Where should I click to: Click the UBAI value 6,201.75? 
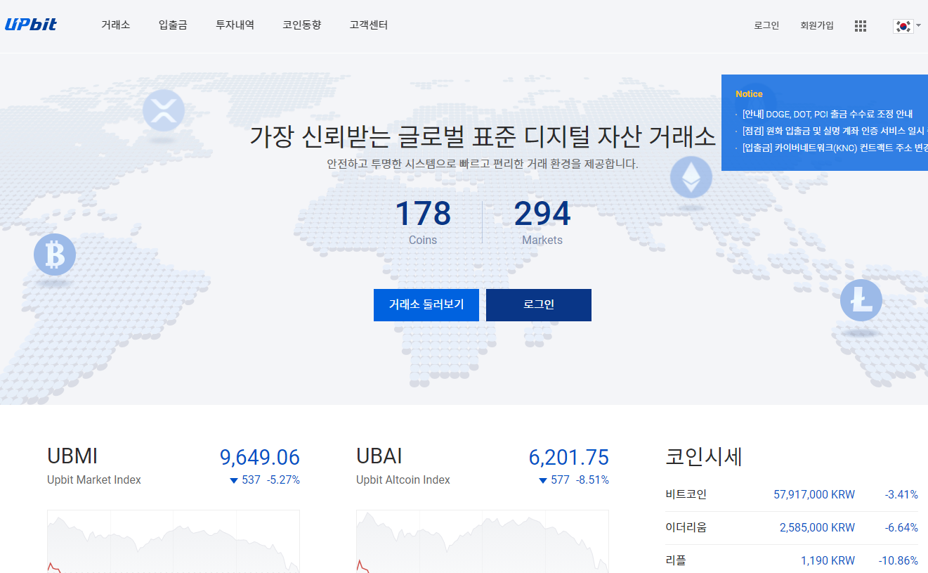click(569, 458)
